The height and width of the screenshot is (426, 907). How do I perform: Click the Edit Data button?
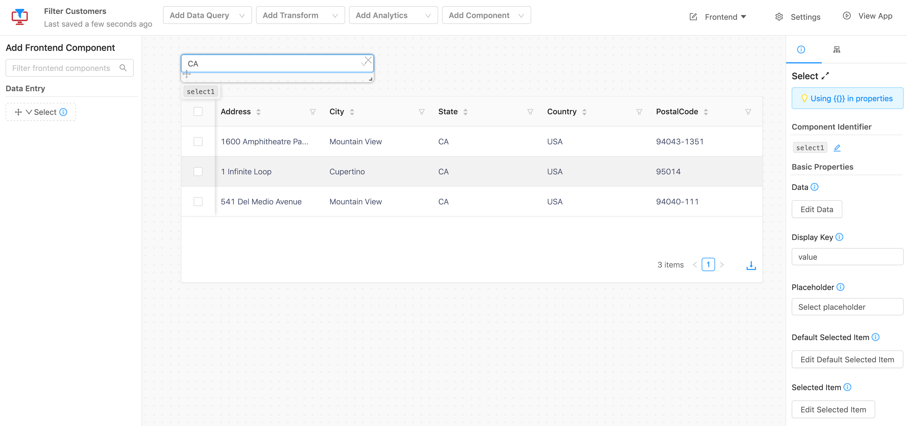(x=817, y=209)
